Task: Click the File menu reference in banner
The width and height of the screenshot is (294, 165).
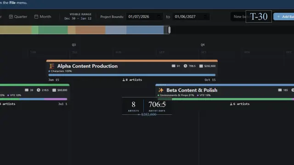Action: 12,3
